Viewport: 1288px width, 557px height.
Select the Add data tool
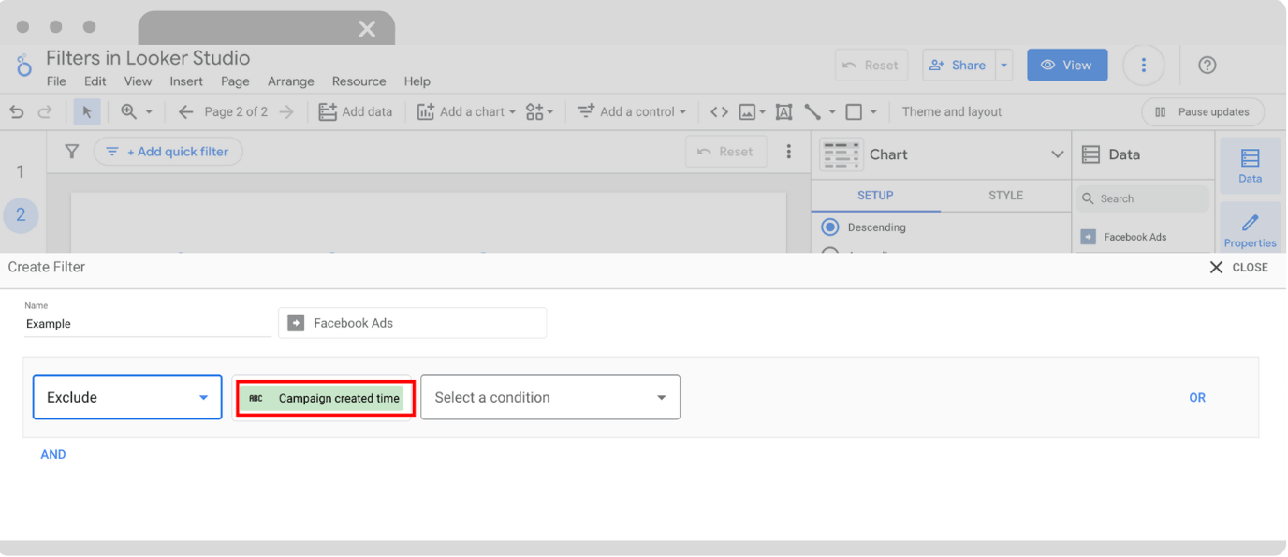(357, 111)
